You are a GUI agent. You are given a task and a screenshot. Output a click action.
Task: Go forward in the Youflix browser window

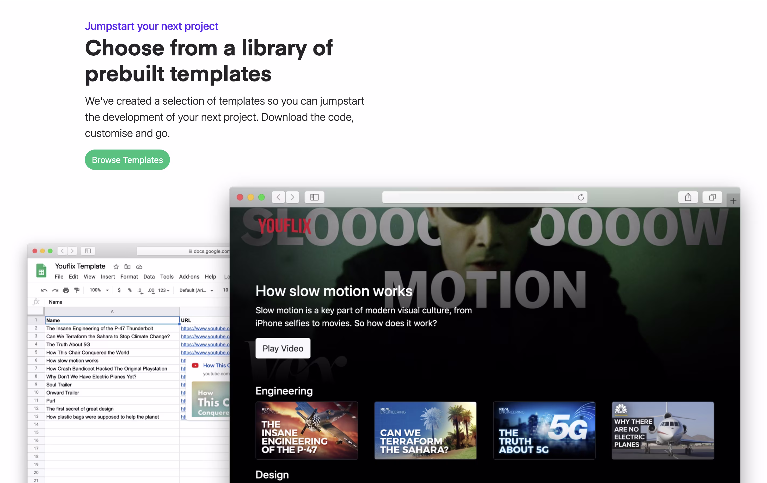[x=292, y=197]
